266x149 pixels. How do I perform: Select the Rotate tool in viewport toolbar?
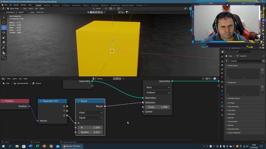4,32
